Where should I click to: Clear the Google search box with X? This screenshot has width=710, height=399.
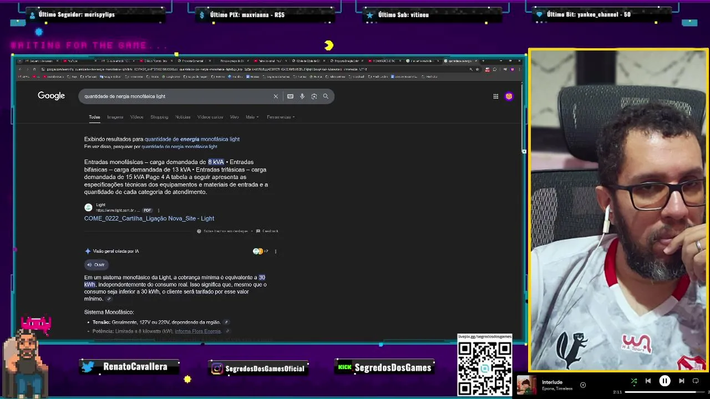click(276, 96)
